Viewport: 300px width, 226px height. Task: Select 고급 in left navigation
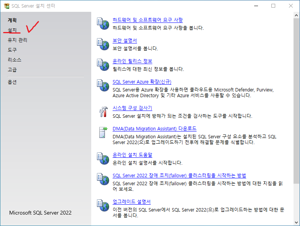tap(12, 70)
